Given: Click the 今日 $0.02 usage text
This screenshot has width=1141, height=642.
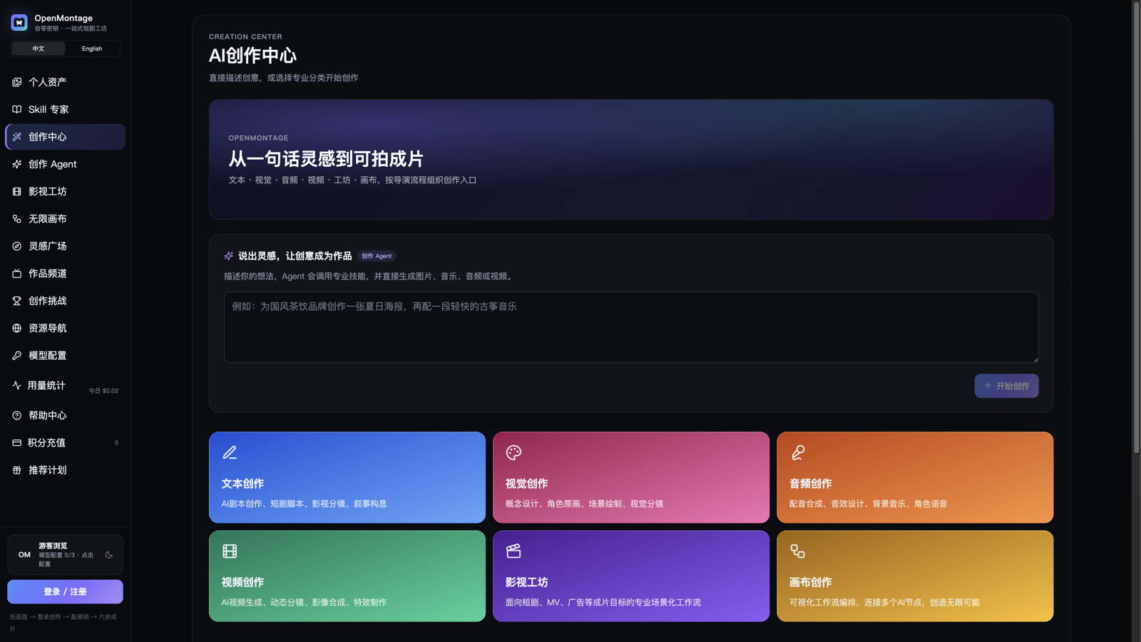Looking at the screenshot, I should [x=103, y=391].
